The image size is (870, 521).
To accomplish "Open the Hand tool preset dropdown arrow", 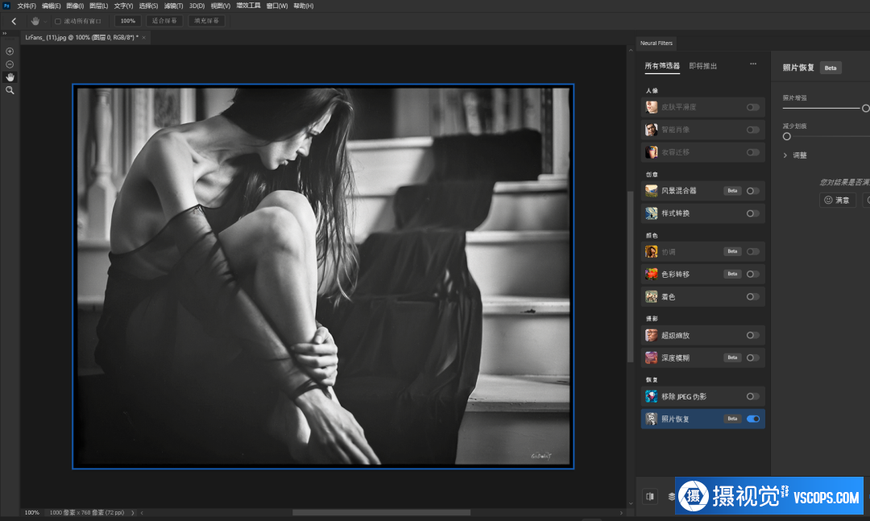I will click(x=46, y=21).
